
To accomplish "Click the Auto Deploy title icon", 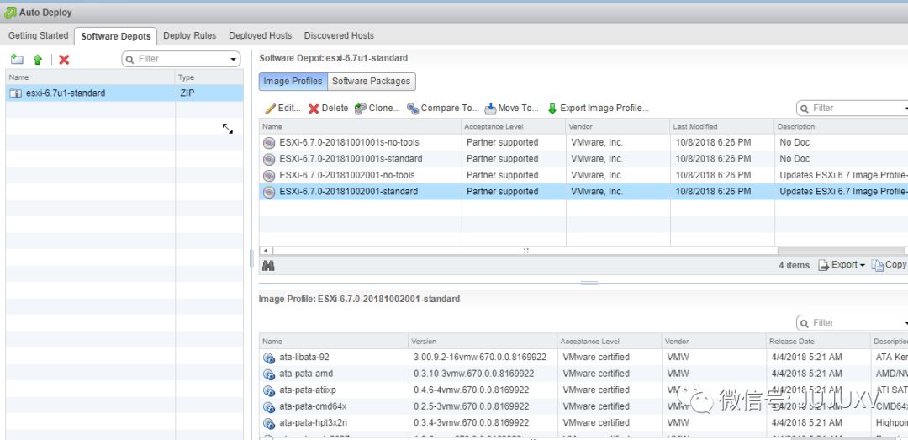I will 10,12.
